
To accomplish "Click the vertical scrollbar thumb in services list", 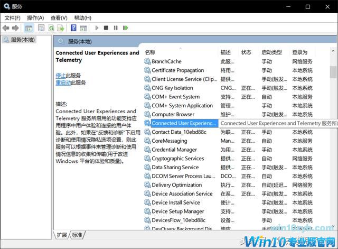I will point(333,72).
